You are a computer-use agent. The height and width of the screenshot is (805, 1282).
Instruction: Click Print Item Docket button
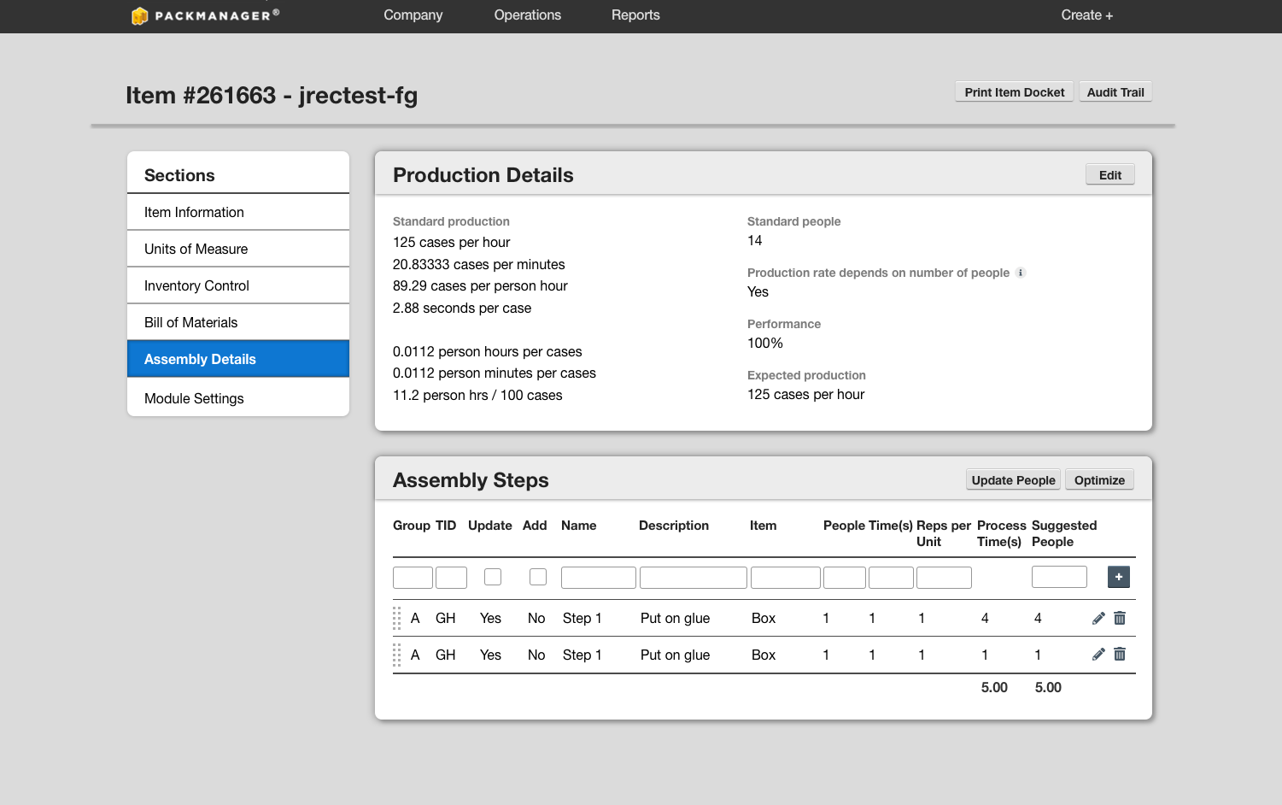tap(1014, 92)
